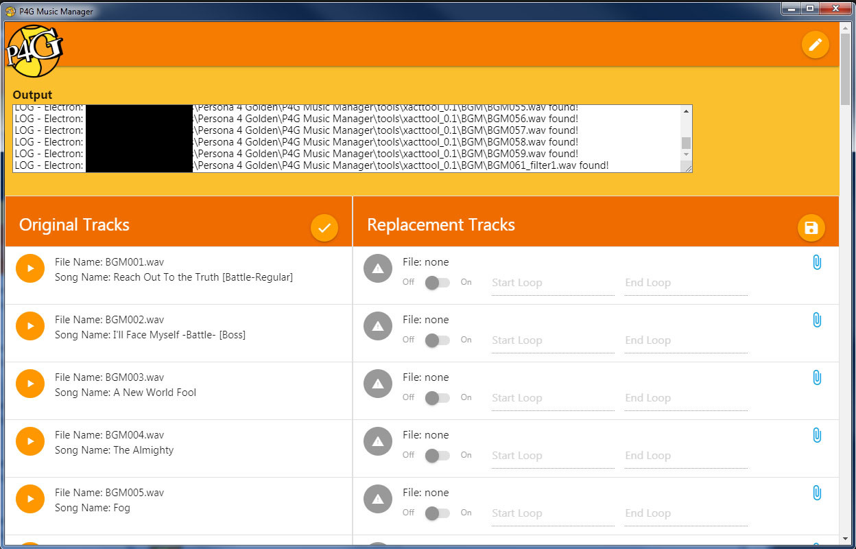This screenshot has width=856, height=549.
Task: Click the 'The Almighty' song name
Action: (x=143, y=450)
